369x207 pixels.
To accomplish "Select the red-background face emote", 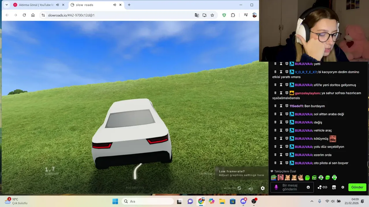I will [280, 178].
